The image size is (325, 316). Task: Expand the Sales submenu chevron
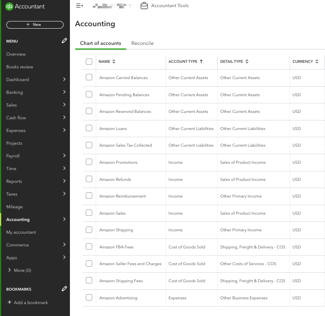(x=64, y=105)
